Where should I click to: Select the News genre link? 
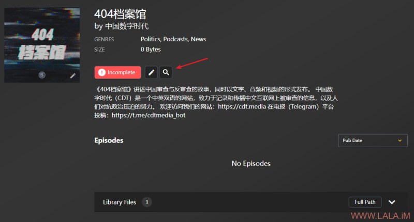[x=198, y=39]
